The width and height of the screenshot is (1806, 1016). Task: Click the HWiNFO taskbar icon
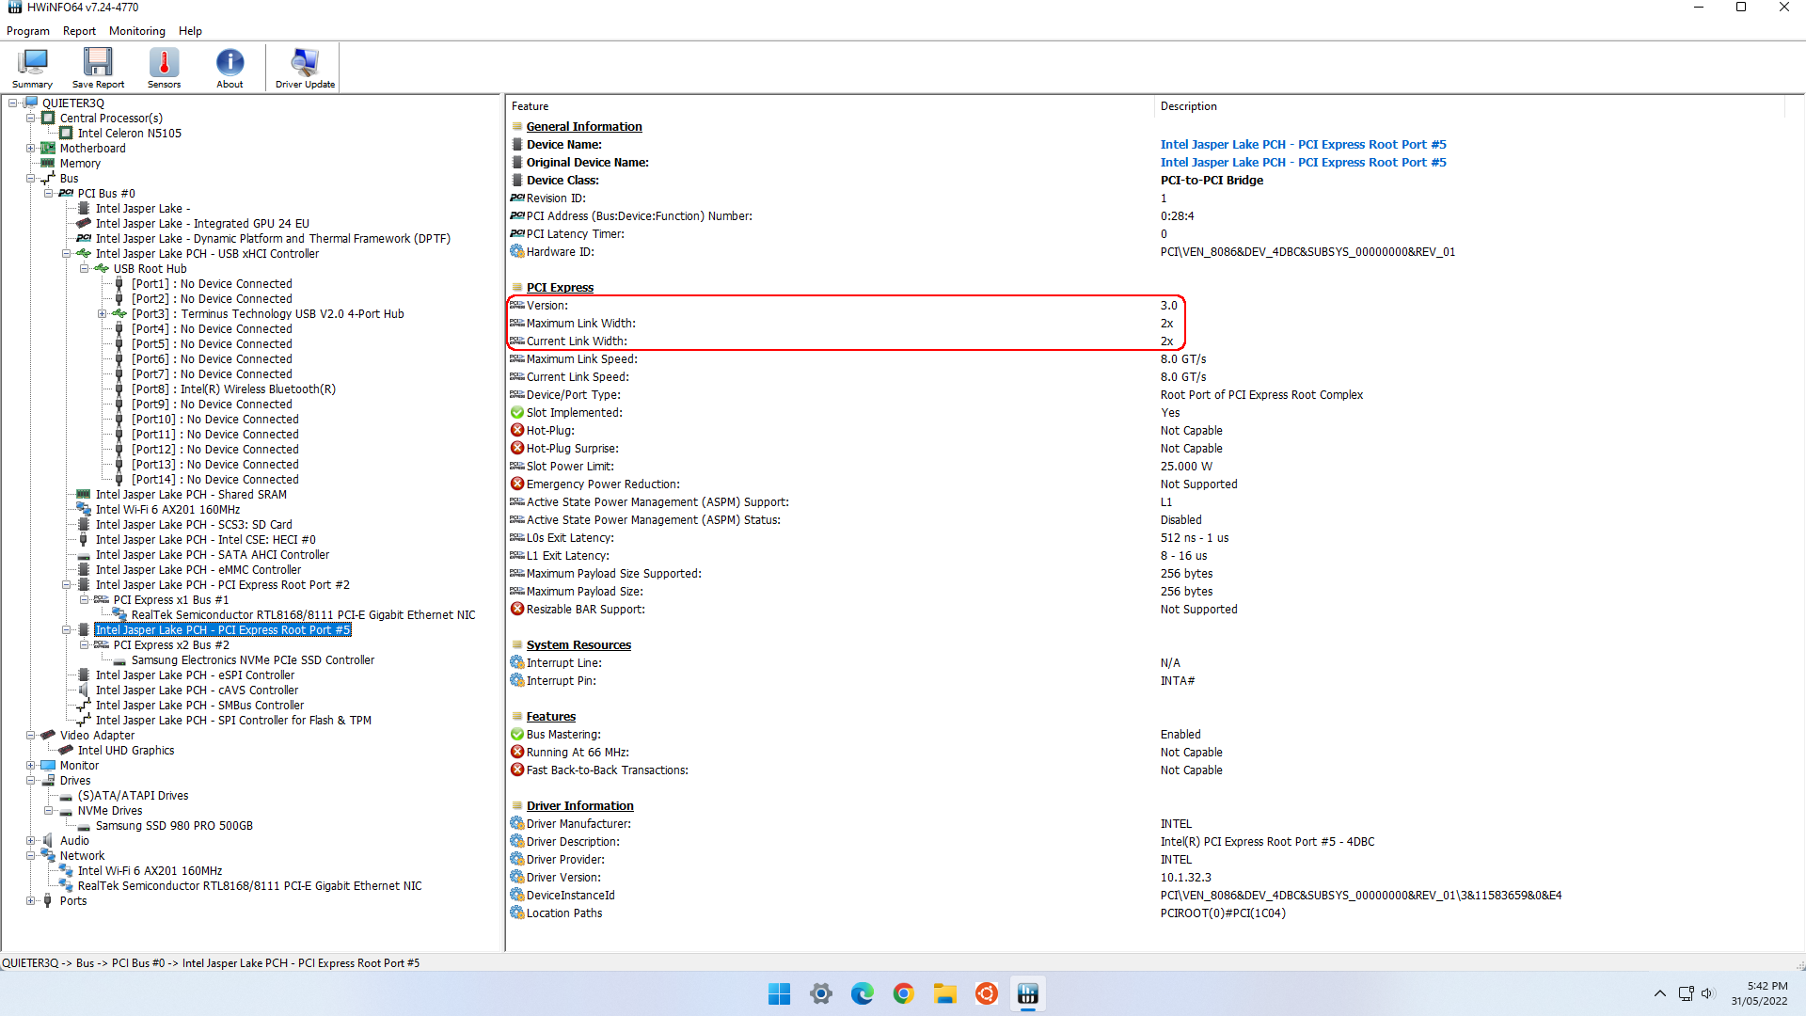coord(1027,994)
